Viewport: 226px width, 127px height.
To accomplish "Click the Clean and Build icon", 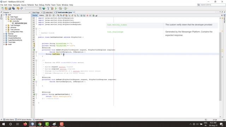I will tap(52, 8).
